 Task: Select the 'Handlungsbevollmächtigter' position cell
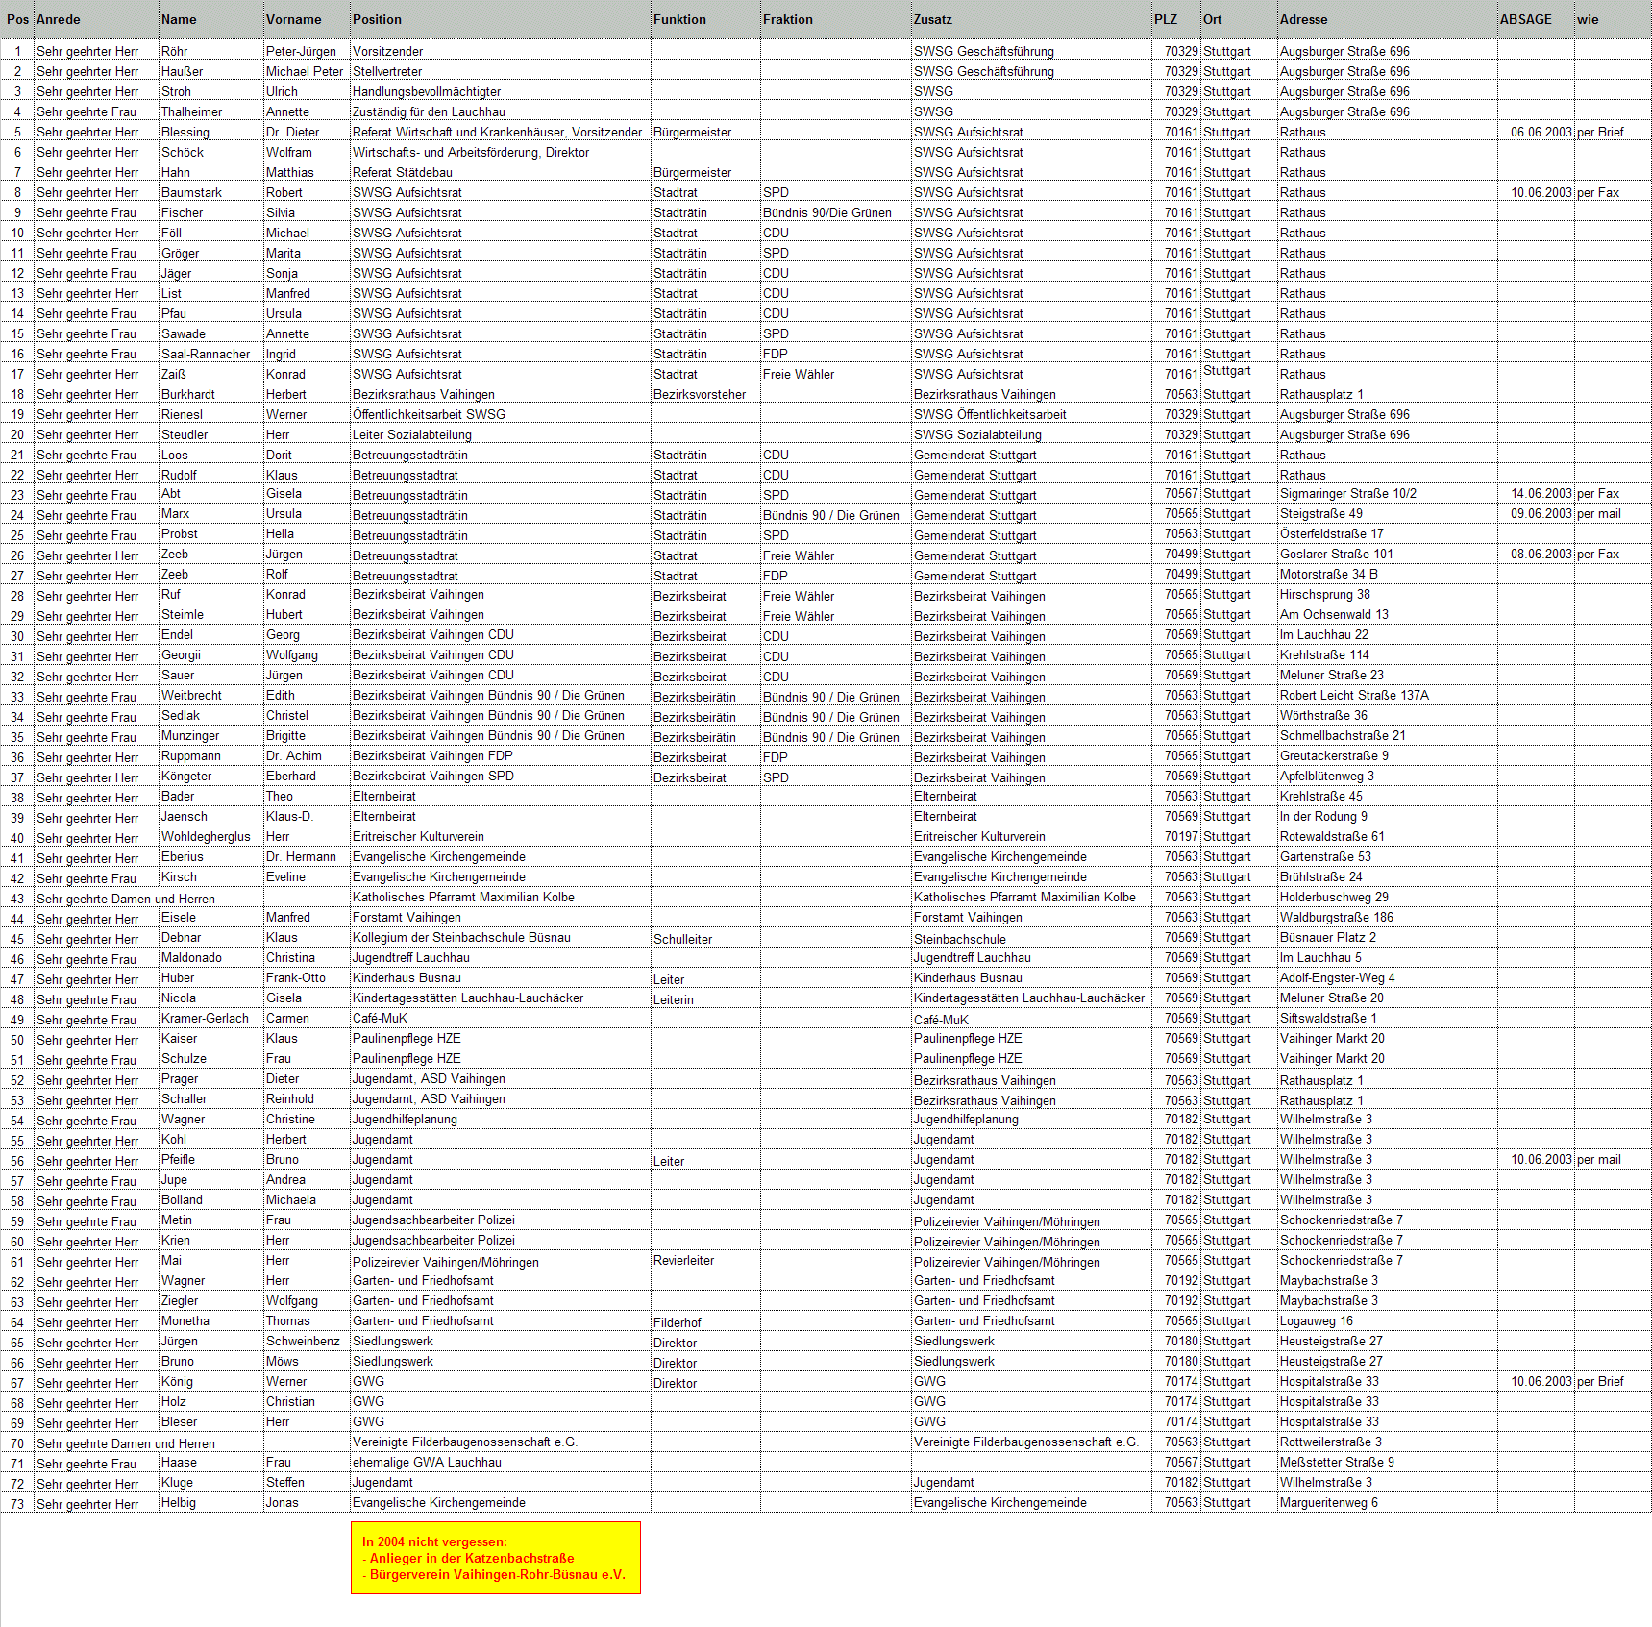[427, 92]
